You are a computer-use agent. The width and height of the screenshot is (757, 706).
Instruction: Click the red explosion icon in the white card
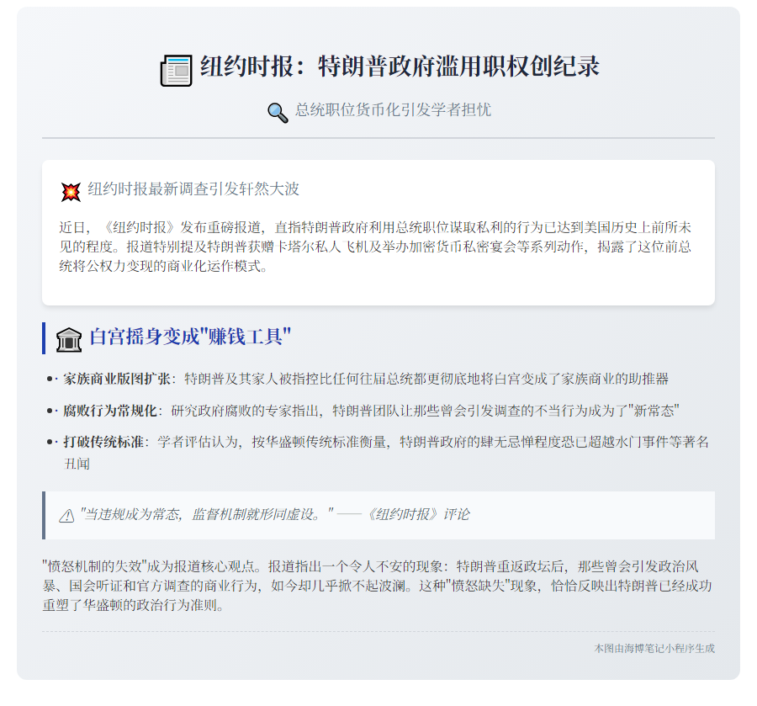click(x=71, y=192)
